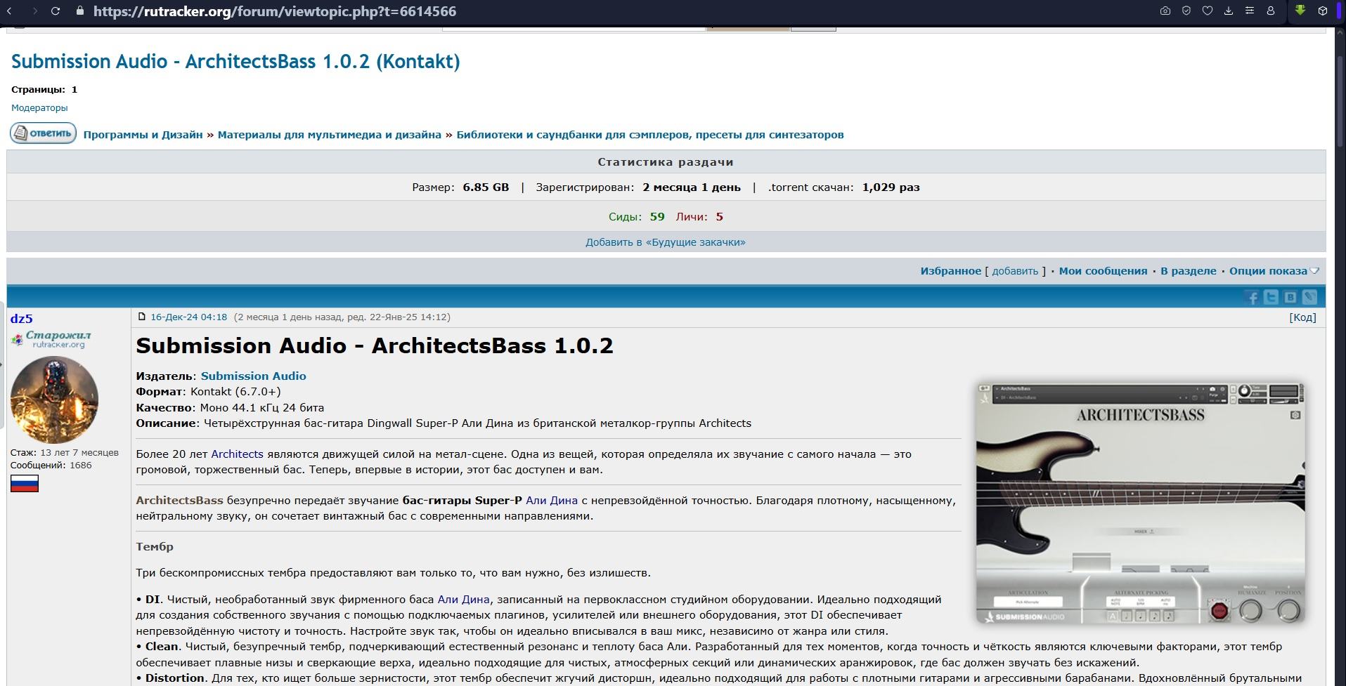1346x686 pixels.
Task: Click the Качество: Моно 44.1 кГц 24 бита line
Action: point(230,408)
